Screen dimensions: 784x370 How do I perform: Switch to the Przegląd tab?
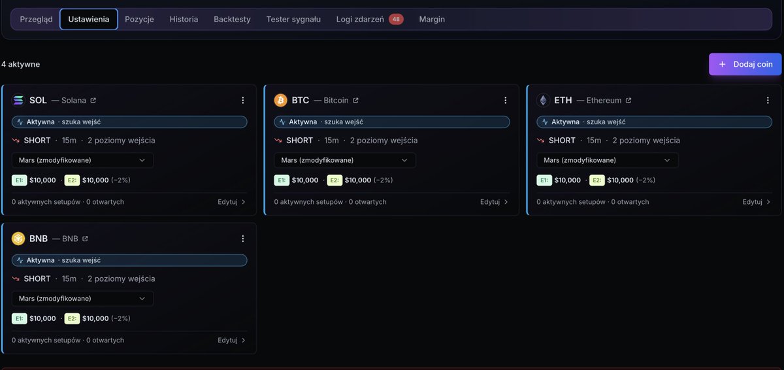(x=36, y=19)
